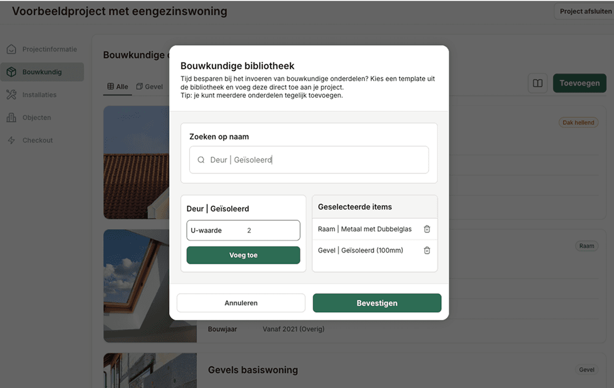Open the Gevel filter tab
Viewport: 614px width, 388px height.
pyautogui.click(x=149, y=86)
